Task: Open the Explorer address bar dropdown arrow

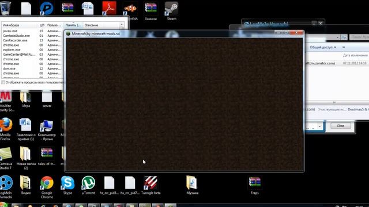Action: tap(338, 37)
